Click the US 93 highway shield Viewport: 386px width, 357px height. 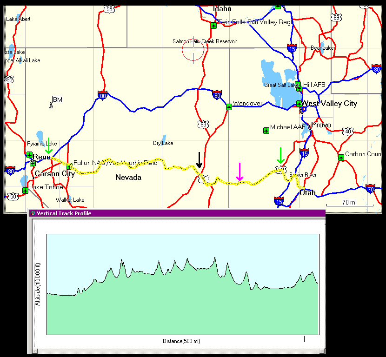pos(203,124)
